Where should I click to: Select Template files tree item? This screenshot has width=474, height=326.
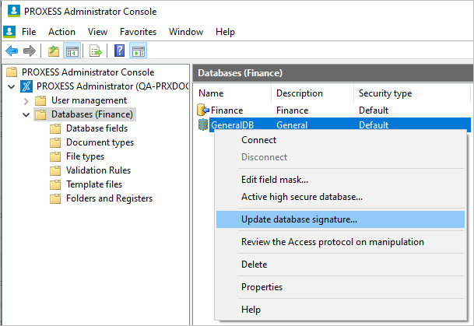[94, 184]
